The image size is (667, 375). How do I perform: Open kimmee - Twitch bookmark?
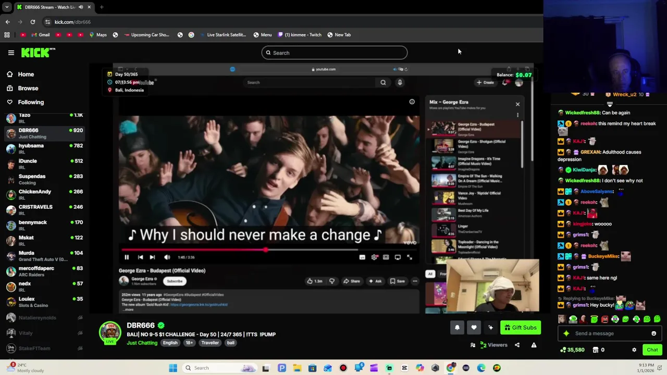point(300,35)
